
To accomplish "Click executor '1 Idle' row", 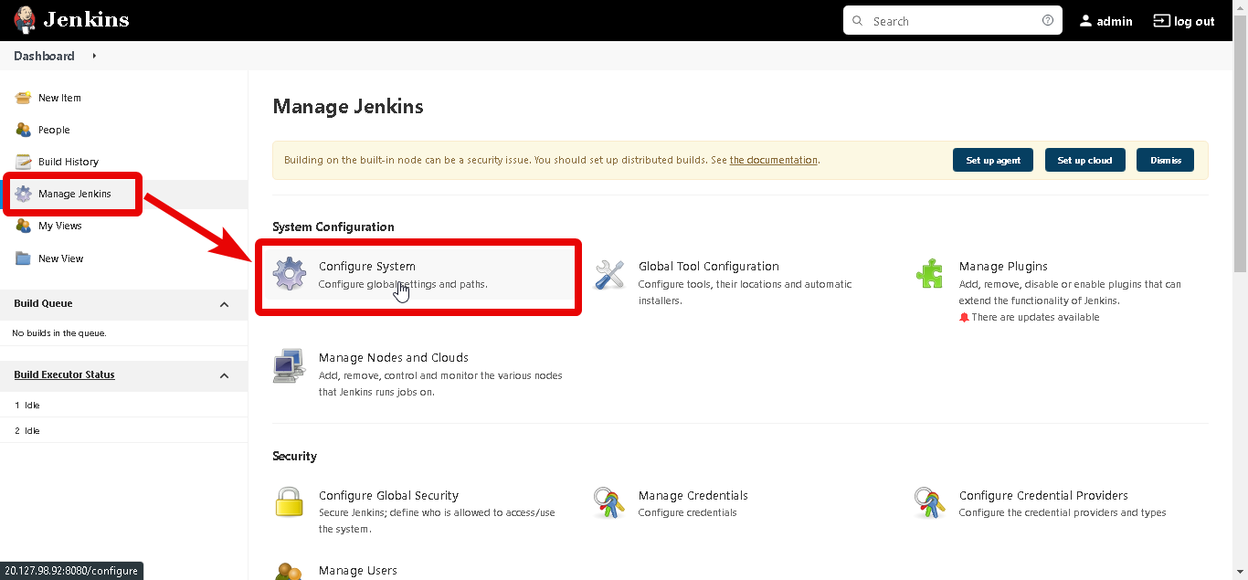I will (x=123, y=405).
